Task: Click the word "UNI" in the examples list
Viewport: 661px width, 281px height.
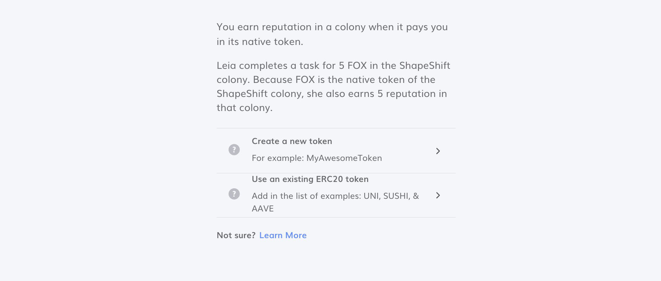Action: 372,196
